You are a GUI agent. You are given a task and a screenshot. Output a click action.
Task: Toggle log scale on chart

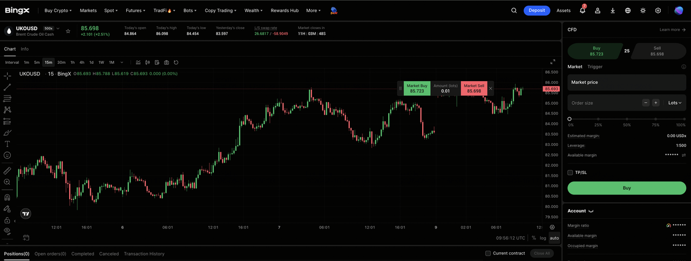543,238
